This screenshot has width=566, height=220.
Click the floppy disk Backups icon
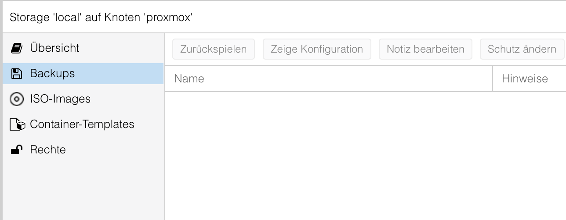[16, 74]
